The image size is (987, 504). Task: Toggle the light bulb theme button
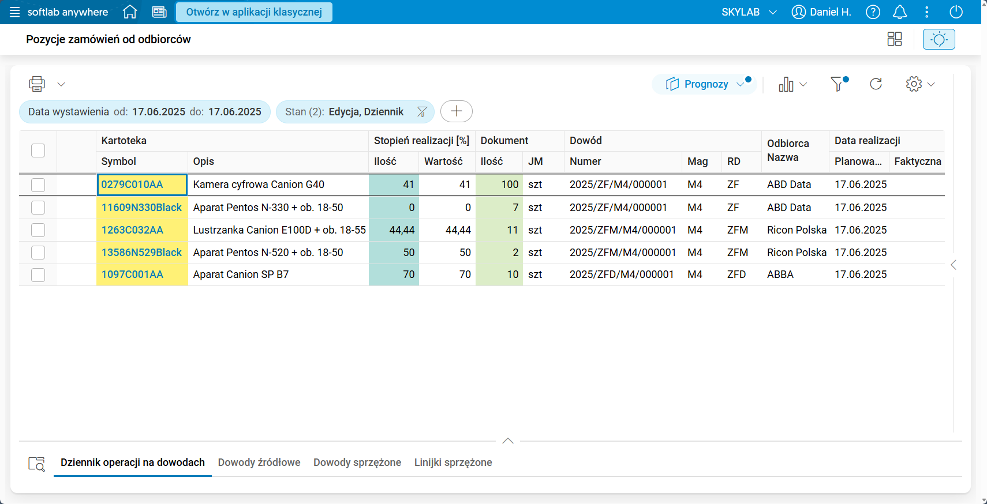coord(939,39)
